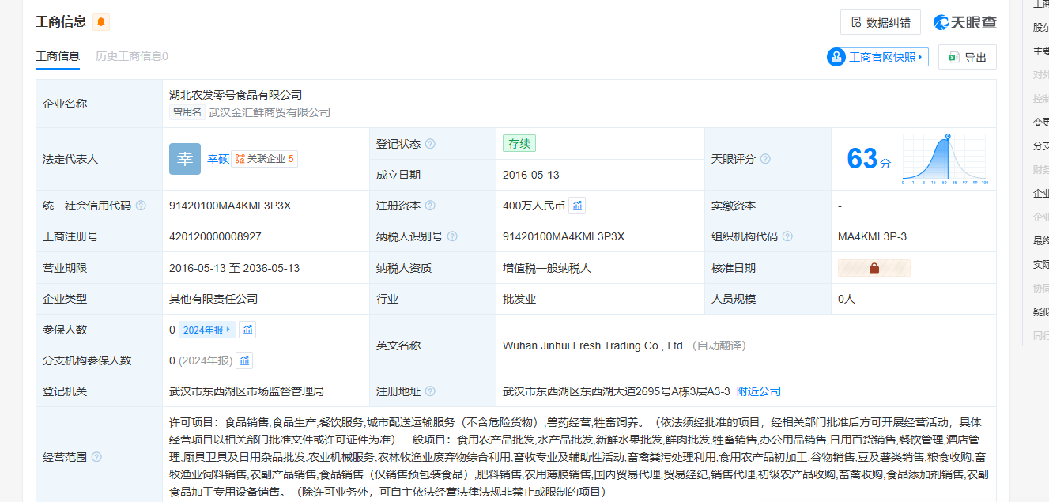
Task: Click the orange bell alert icon
Action: [101, 22]
